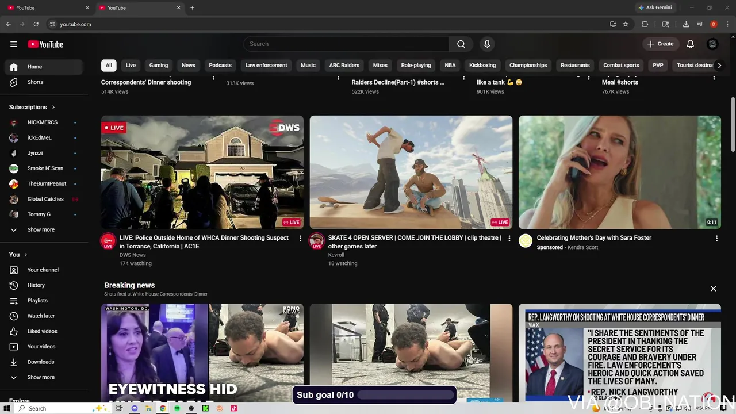Open the Sara Foster sponsored ad thumbnail
Image resolution: width=736 pixels, height=414 pixels.
(x=620, y=172)
